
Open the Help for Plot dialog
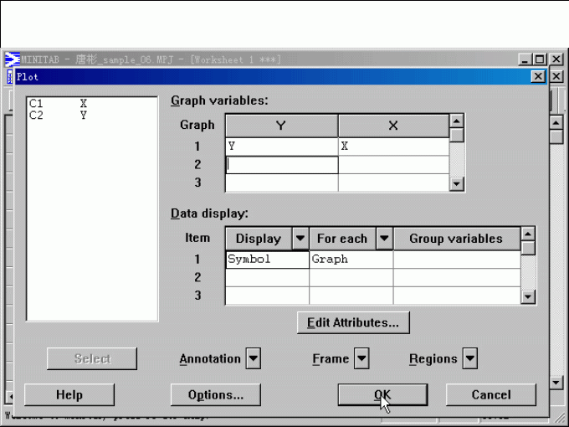click(x=69, y=395)
